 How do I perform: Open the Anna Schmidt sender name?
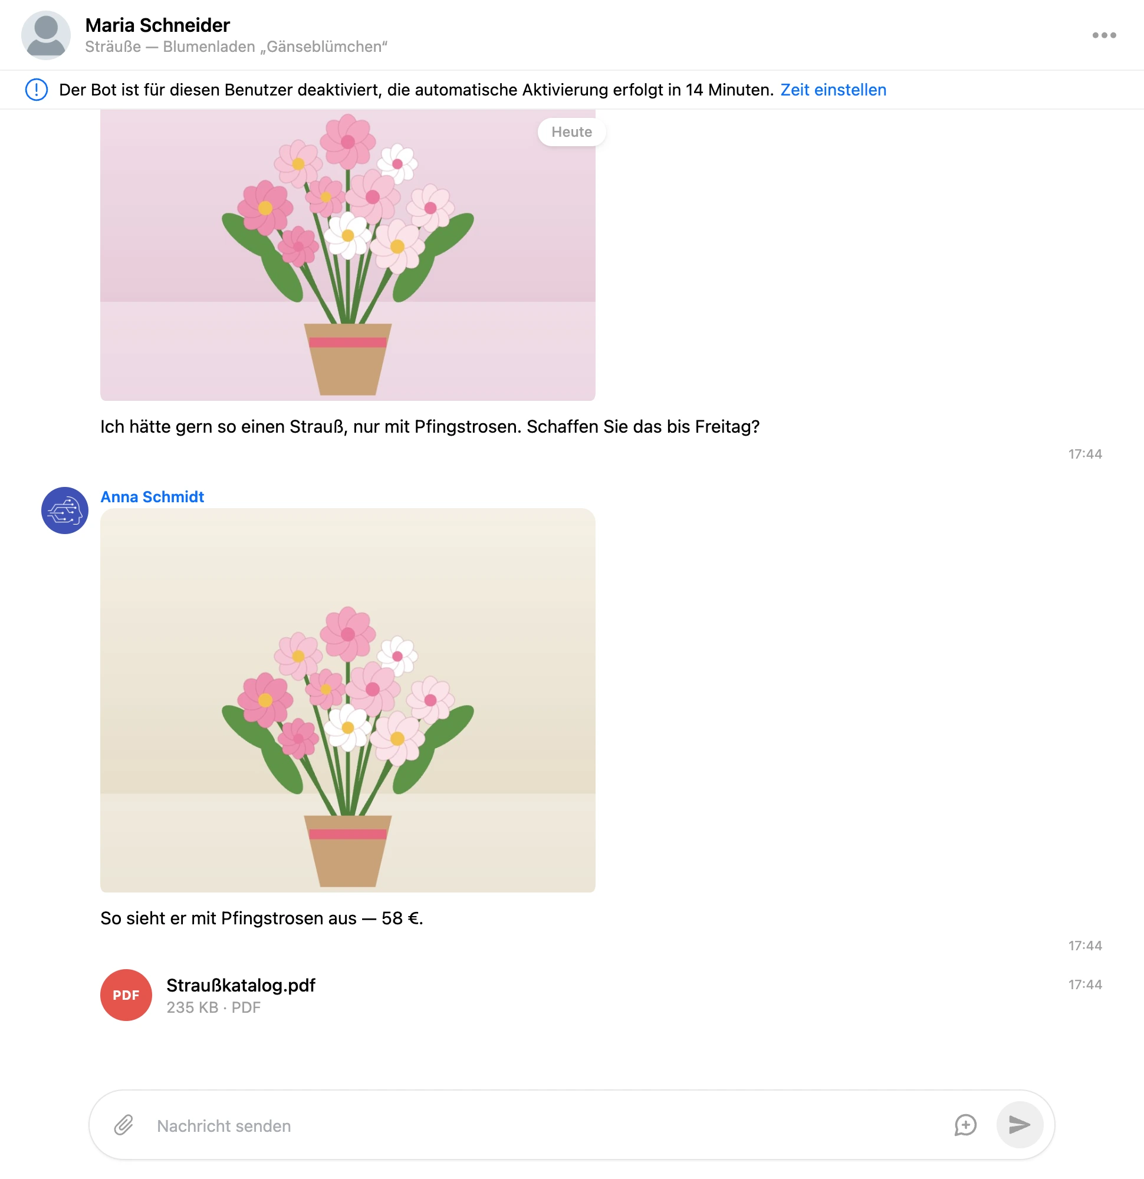pos(152,497)
